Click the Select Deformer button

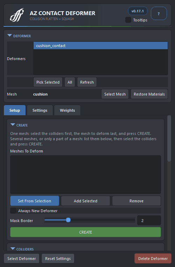pyautogui.click(x=22, y=259)
